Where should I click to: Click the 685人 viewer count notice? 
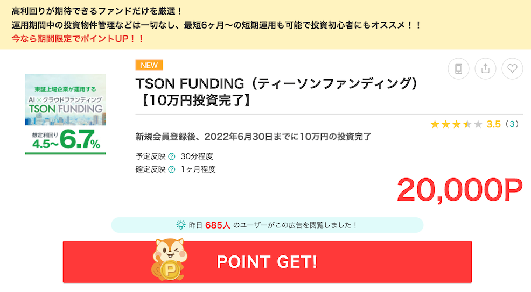pyautogui.click(x=267, y=225)
